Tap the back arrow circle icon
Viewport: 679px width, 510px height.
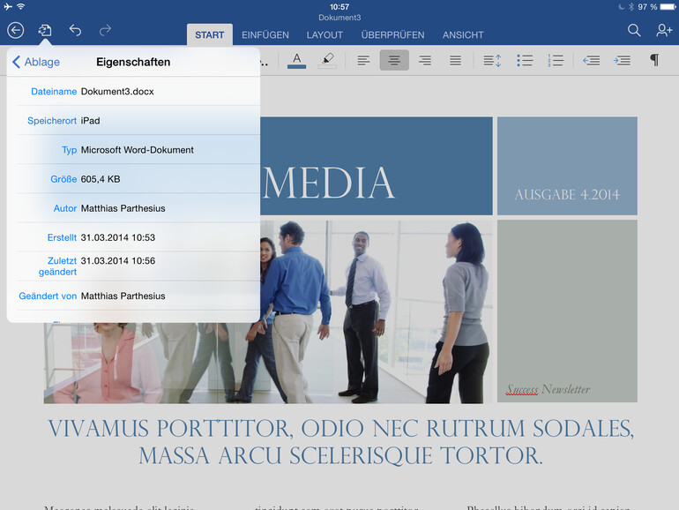tap(16, 31)
